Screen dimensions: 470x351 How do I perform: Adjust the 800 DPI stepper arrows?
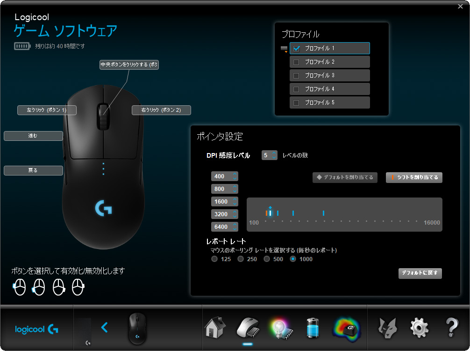tap(235, 189)
